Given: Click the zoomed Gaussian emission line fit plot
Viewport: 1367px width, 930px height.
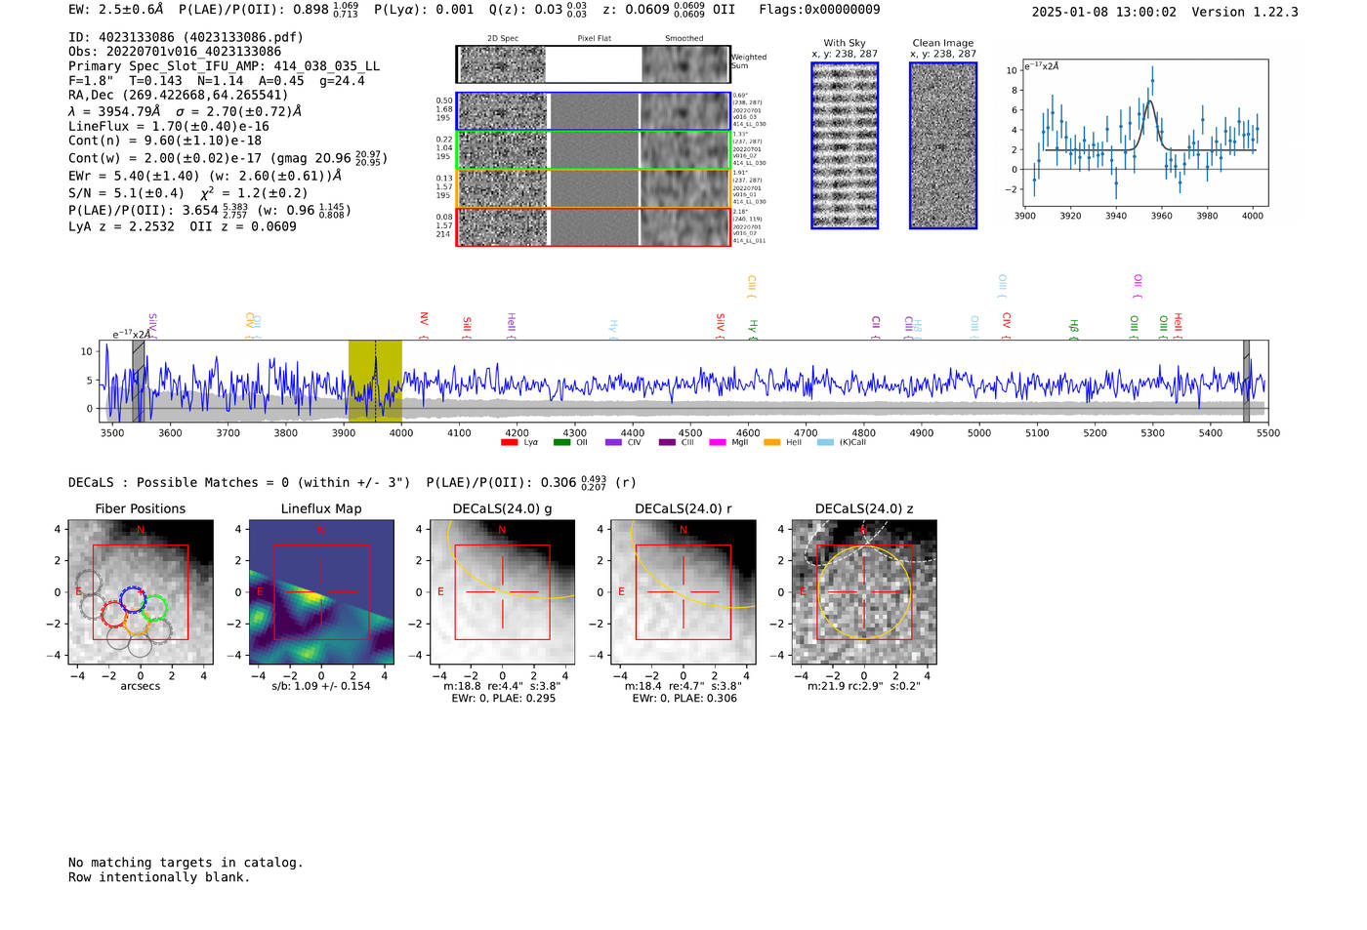Looking at the screenshot, I should click(x=1146, y=134).
